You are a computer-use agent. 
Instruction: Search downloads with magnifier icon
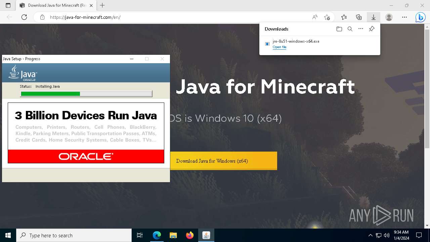click(x=350, y=29)
